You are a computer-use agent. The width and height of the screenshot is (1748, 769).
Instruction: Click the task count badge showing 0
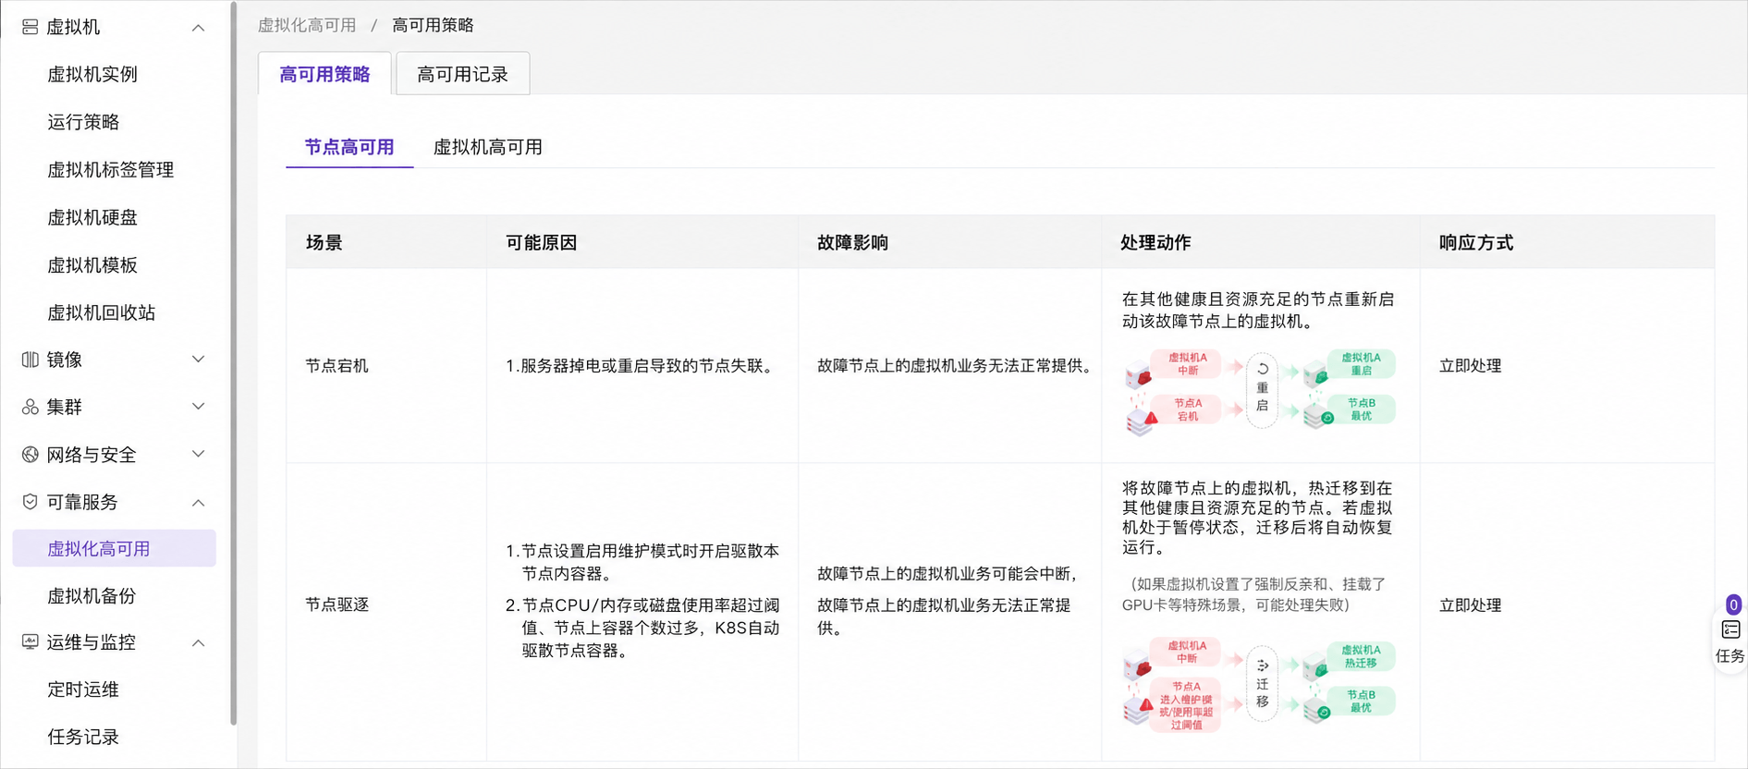pyautogui.click(x=1733, y=604)
